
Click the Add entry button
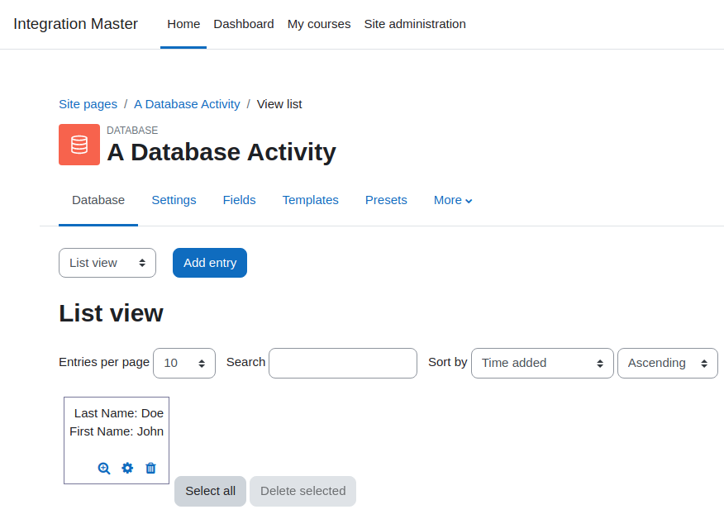[210, 263]
